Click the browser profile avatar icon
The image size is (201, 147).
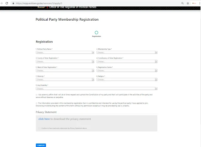pyautogui.click(x=194, y=3)
